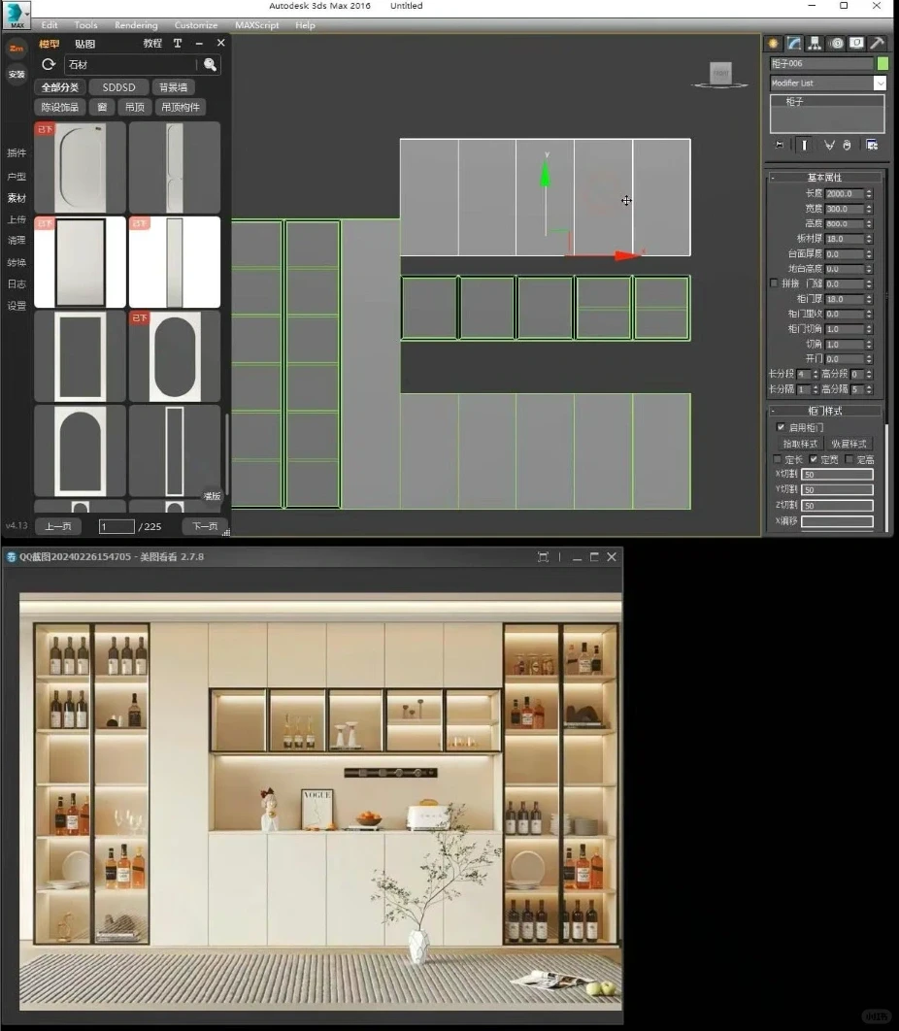Toggle the 定宽 checkbox off

(x=814, y=458)
